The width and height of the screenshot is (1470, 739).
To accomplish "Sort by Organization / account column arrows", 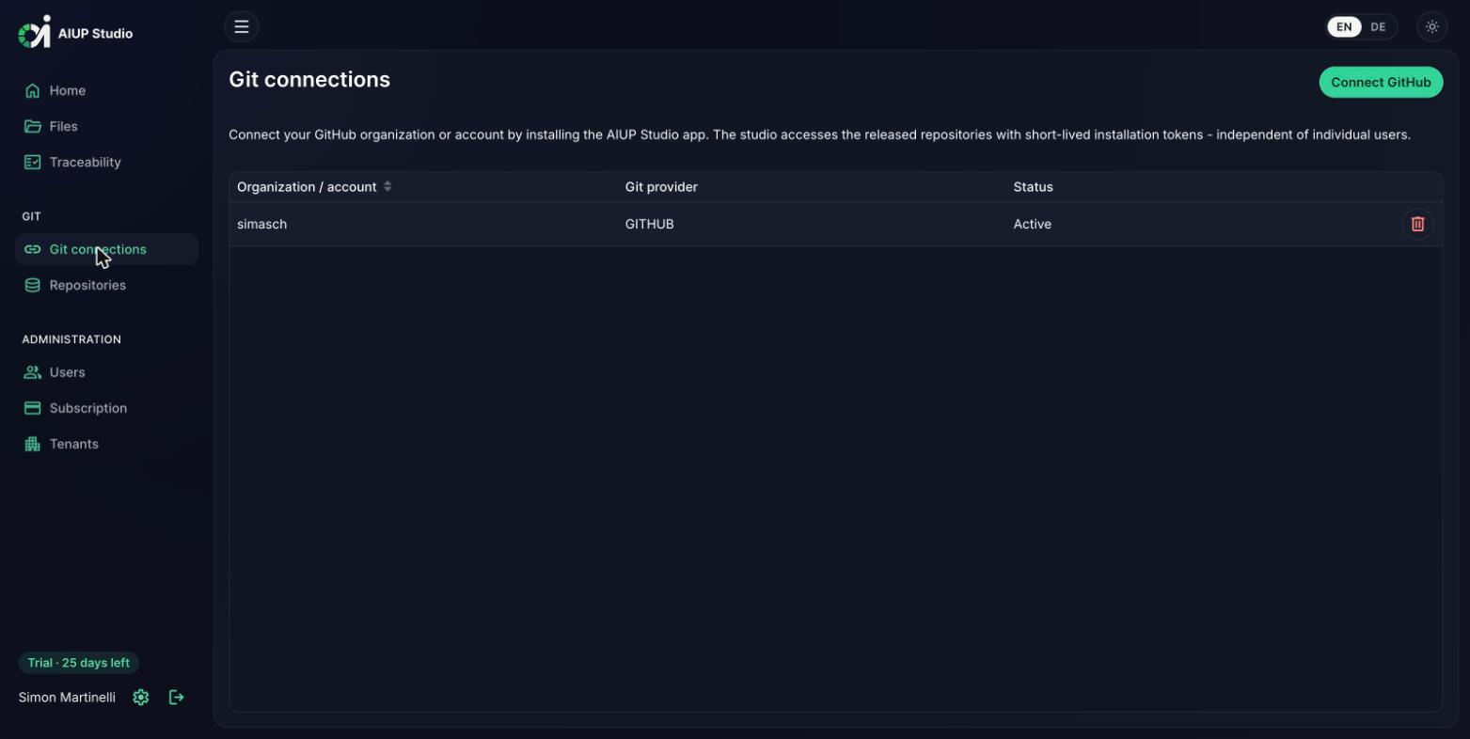I will click(387, 186).
